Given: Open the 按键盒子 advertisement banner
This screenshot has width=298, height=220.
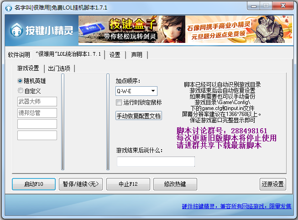Looking at the screenshot, I should tap(132, 29).
